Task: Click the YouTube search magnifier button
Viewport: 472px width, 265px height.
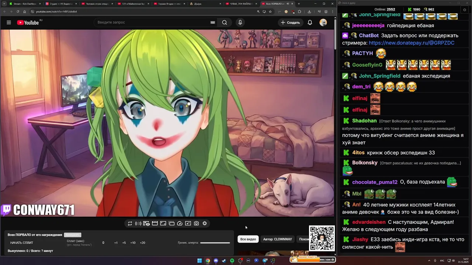Action: click(225, 22)
